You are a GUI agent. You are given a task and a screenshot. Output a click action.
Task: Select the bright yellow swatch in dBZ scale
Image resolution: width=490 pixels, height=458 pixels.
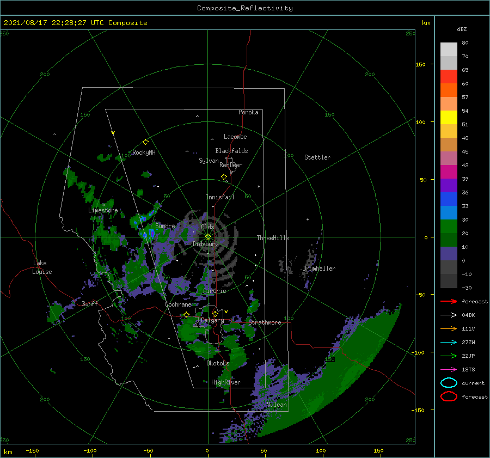pos(449,118)
